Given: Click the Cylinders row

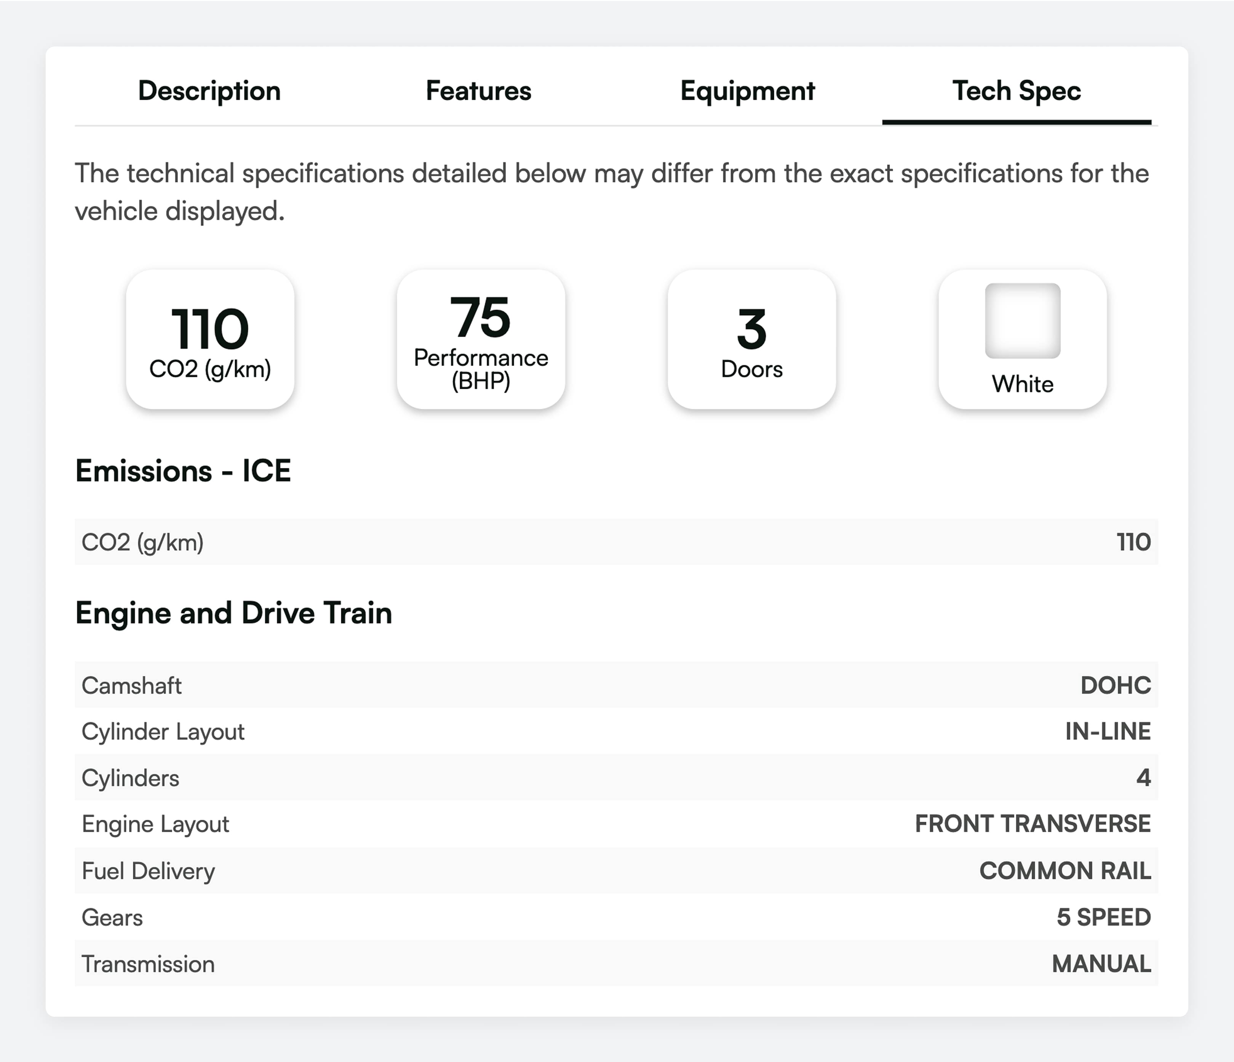Looking at the screenshot, I should (616, 778).
